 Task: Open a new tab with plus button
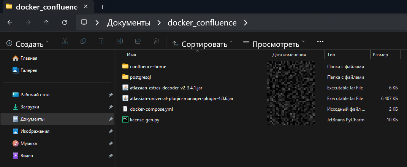pos(102,7)
